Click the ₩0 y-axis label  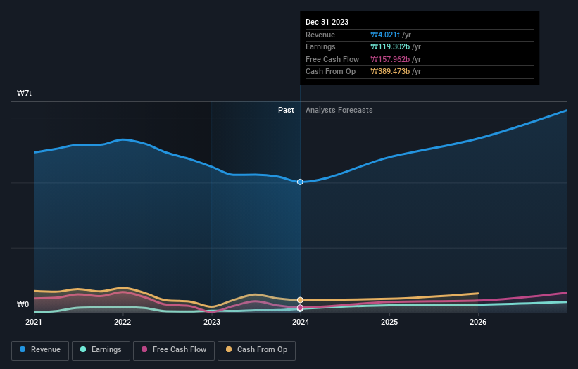(x=23, y=304)
